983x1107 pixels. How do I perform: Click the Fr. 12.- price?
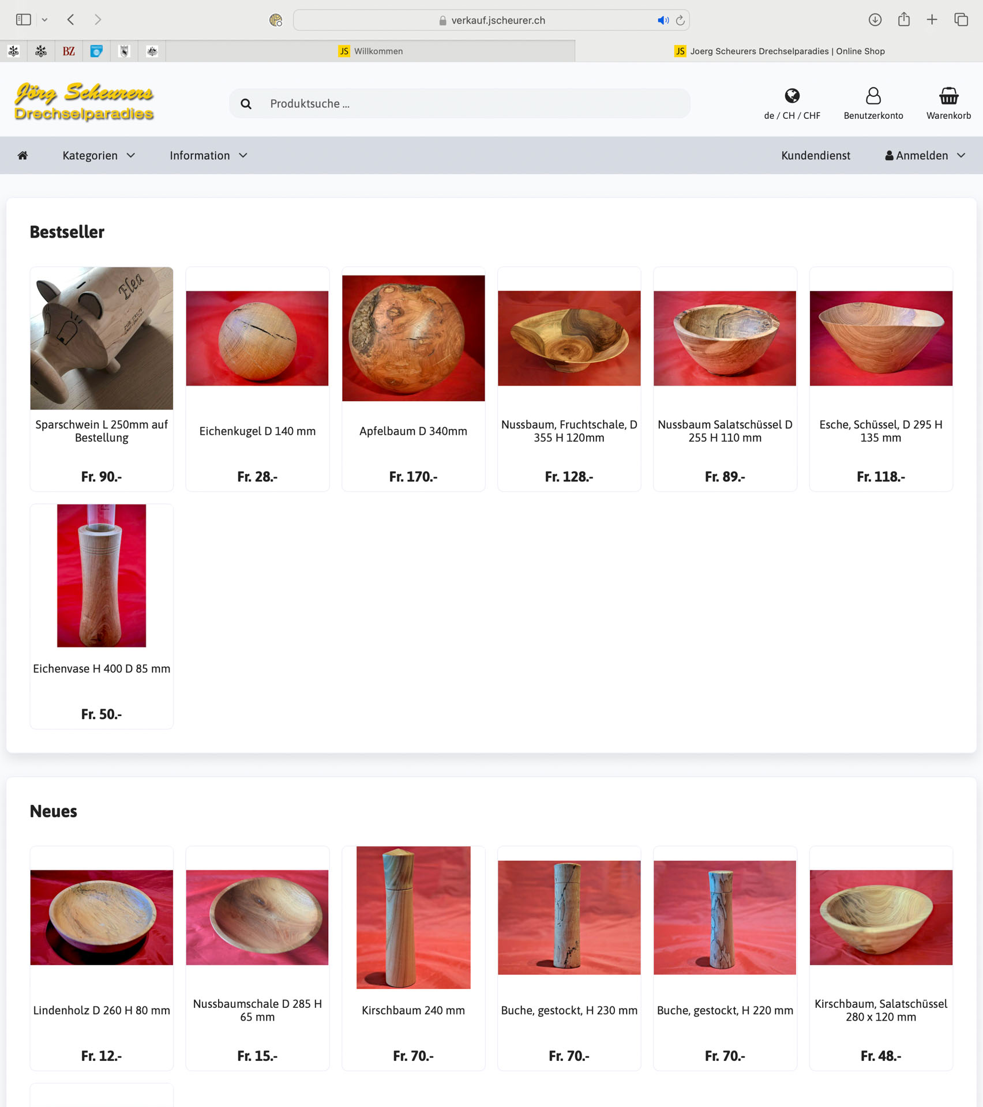pos(102,1056)
